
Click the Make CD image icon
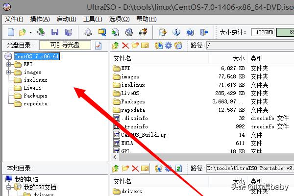point(88,32)
